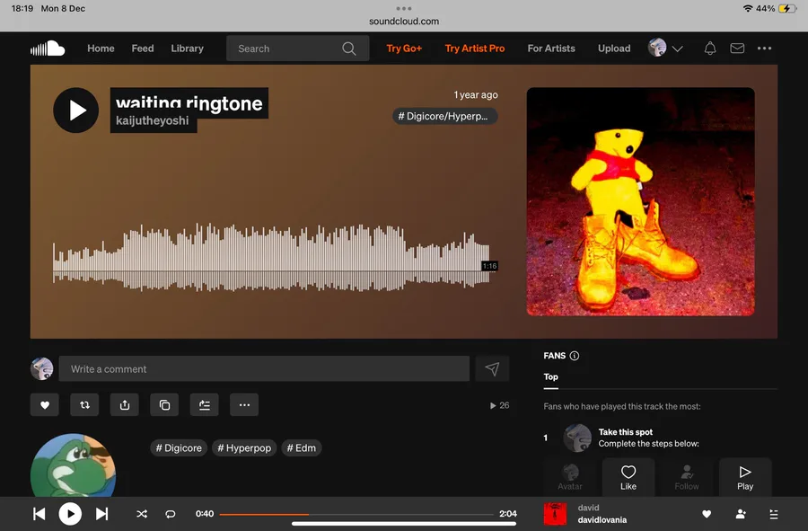Viewport: 808px width, 531px height.
Task: Enlarge the Pooh bear track artwork
Action: [640, 201]
